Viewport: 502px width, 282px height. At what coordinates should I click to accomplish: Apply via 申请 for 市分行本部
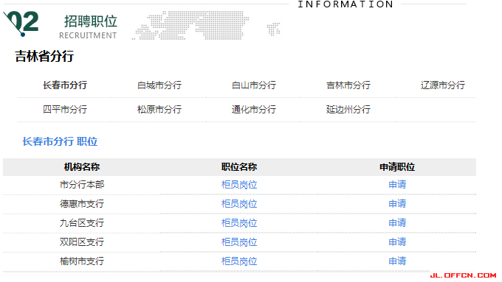397,185
